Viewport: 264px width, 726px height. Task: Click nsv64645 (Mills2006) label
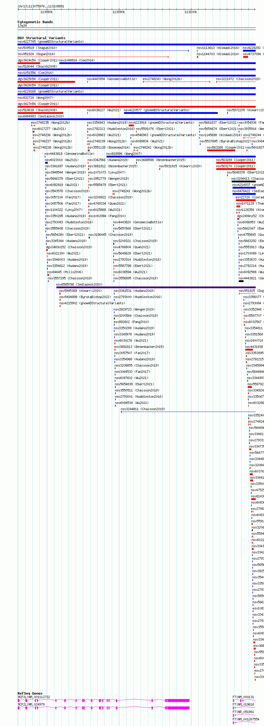65,272
